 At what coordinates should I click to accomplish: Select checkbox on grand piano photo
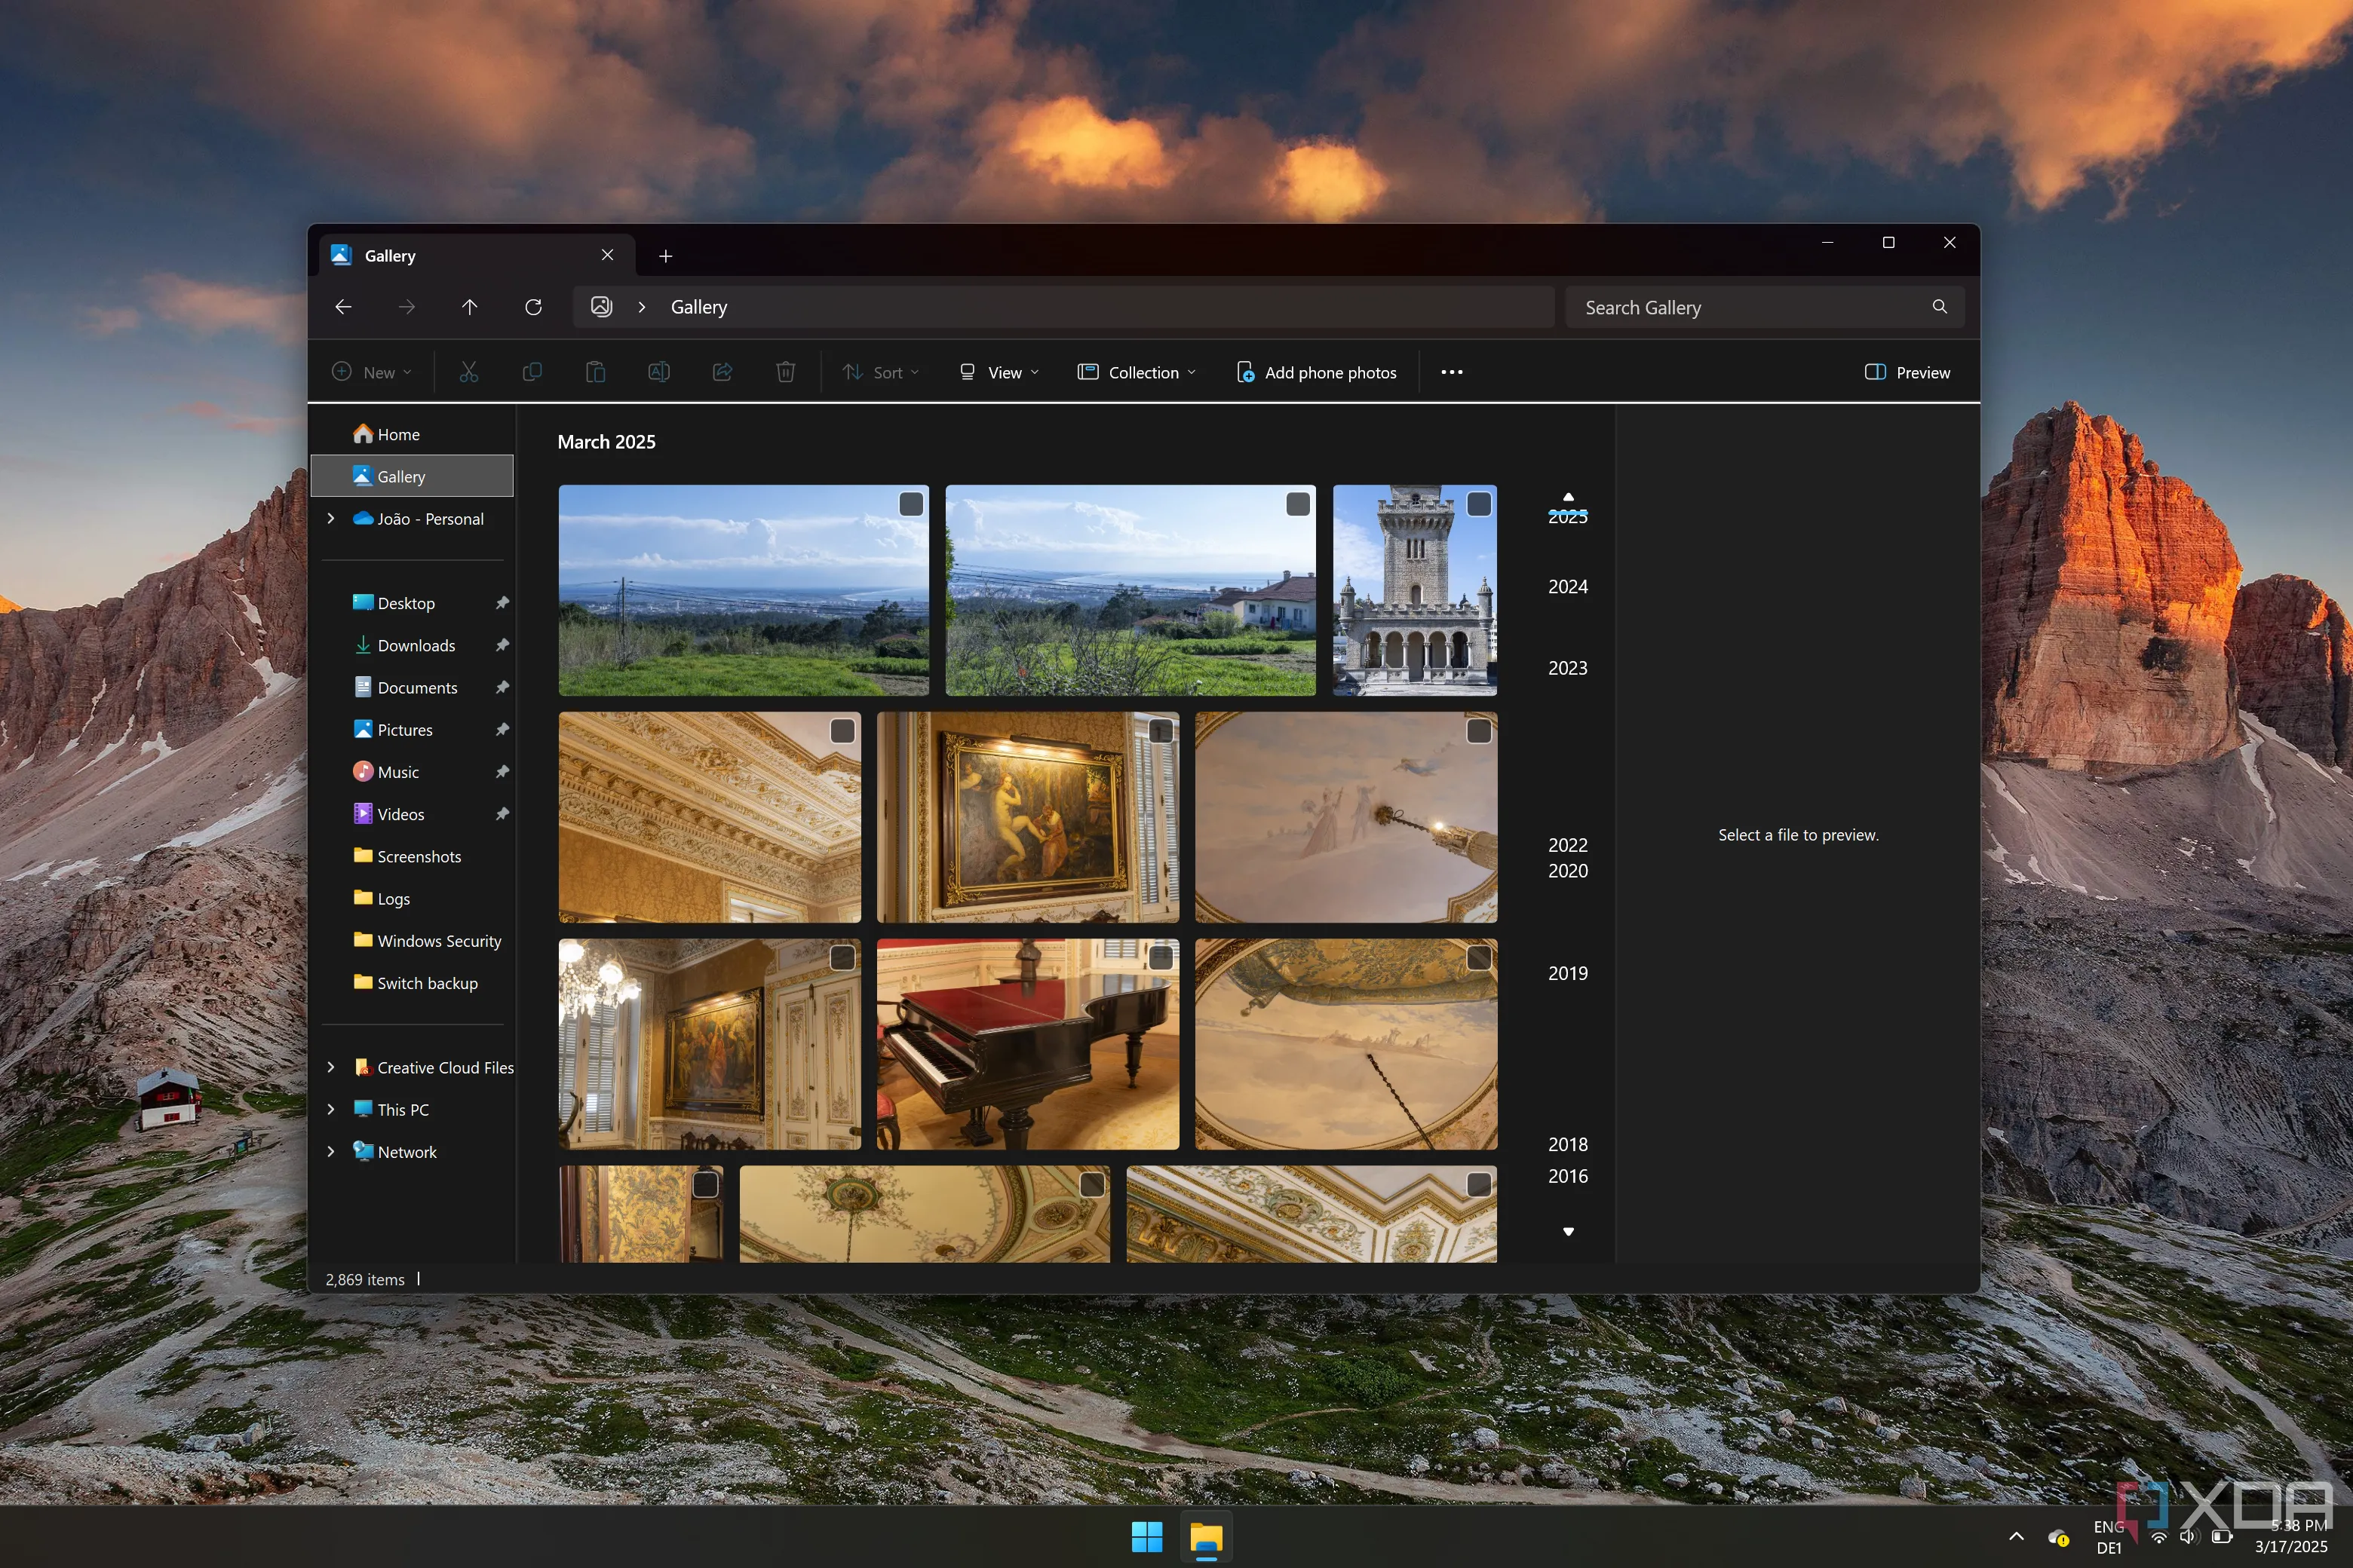coord(1161,958)
